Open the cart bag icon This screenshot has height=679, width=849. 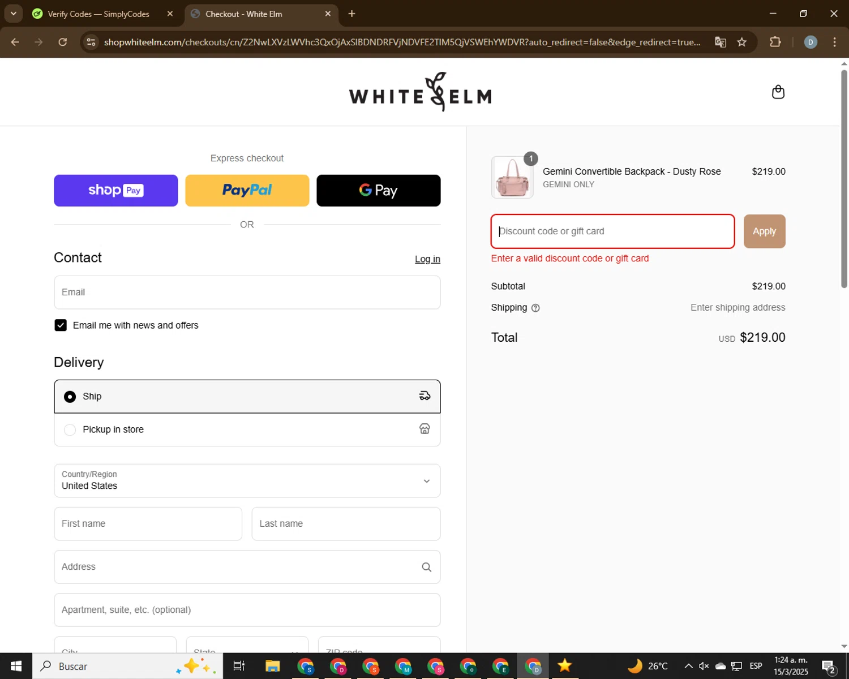pyautogui.click(x=778, y=92)
